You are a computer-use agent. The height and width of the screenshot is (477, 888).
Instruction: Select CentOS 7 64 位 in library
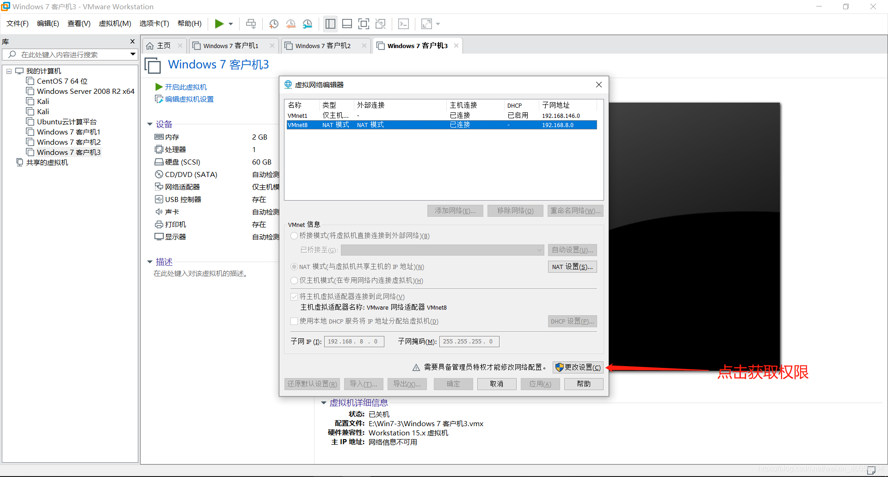pyautogui.click(x=62, y=81)
